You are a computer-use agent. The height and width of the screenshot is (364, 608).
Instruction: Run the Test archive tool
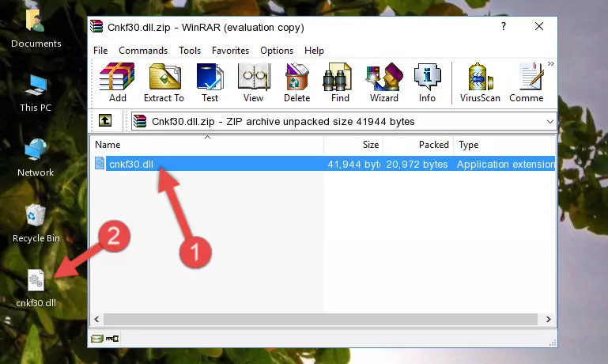click(210, 82)
